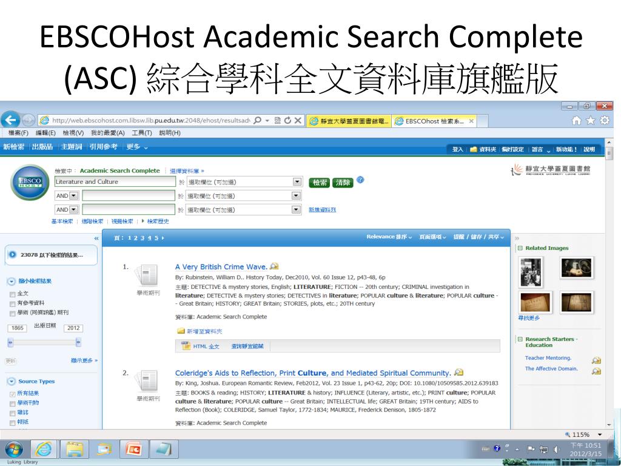Open 檔案(F) menu
621x466 pixels.
pos(18,133)
